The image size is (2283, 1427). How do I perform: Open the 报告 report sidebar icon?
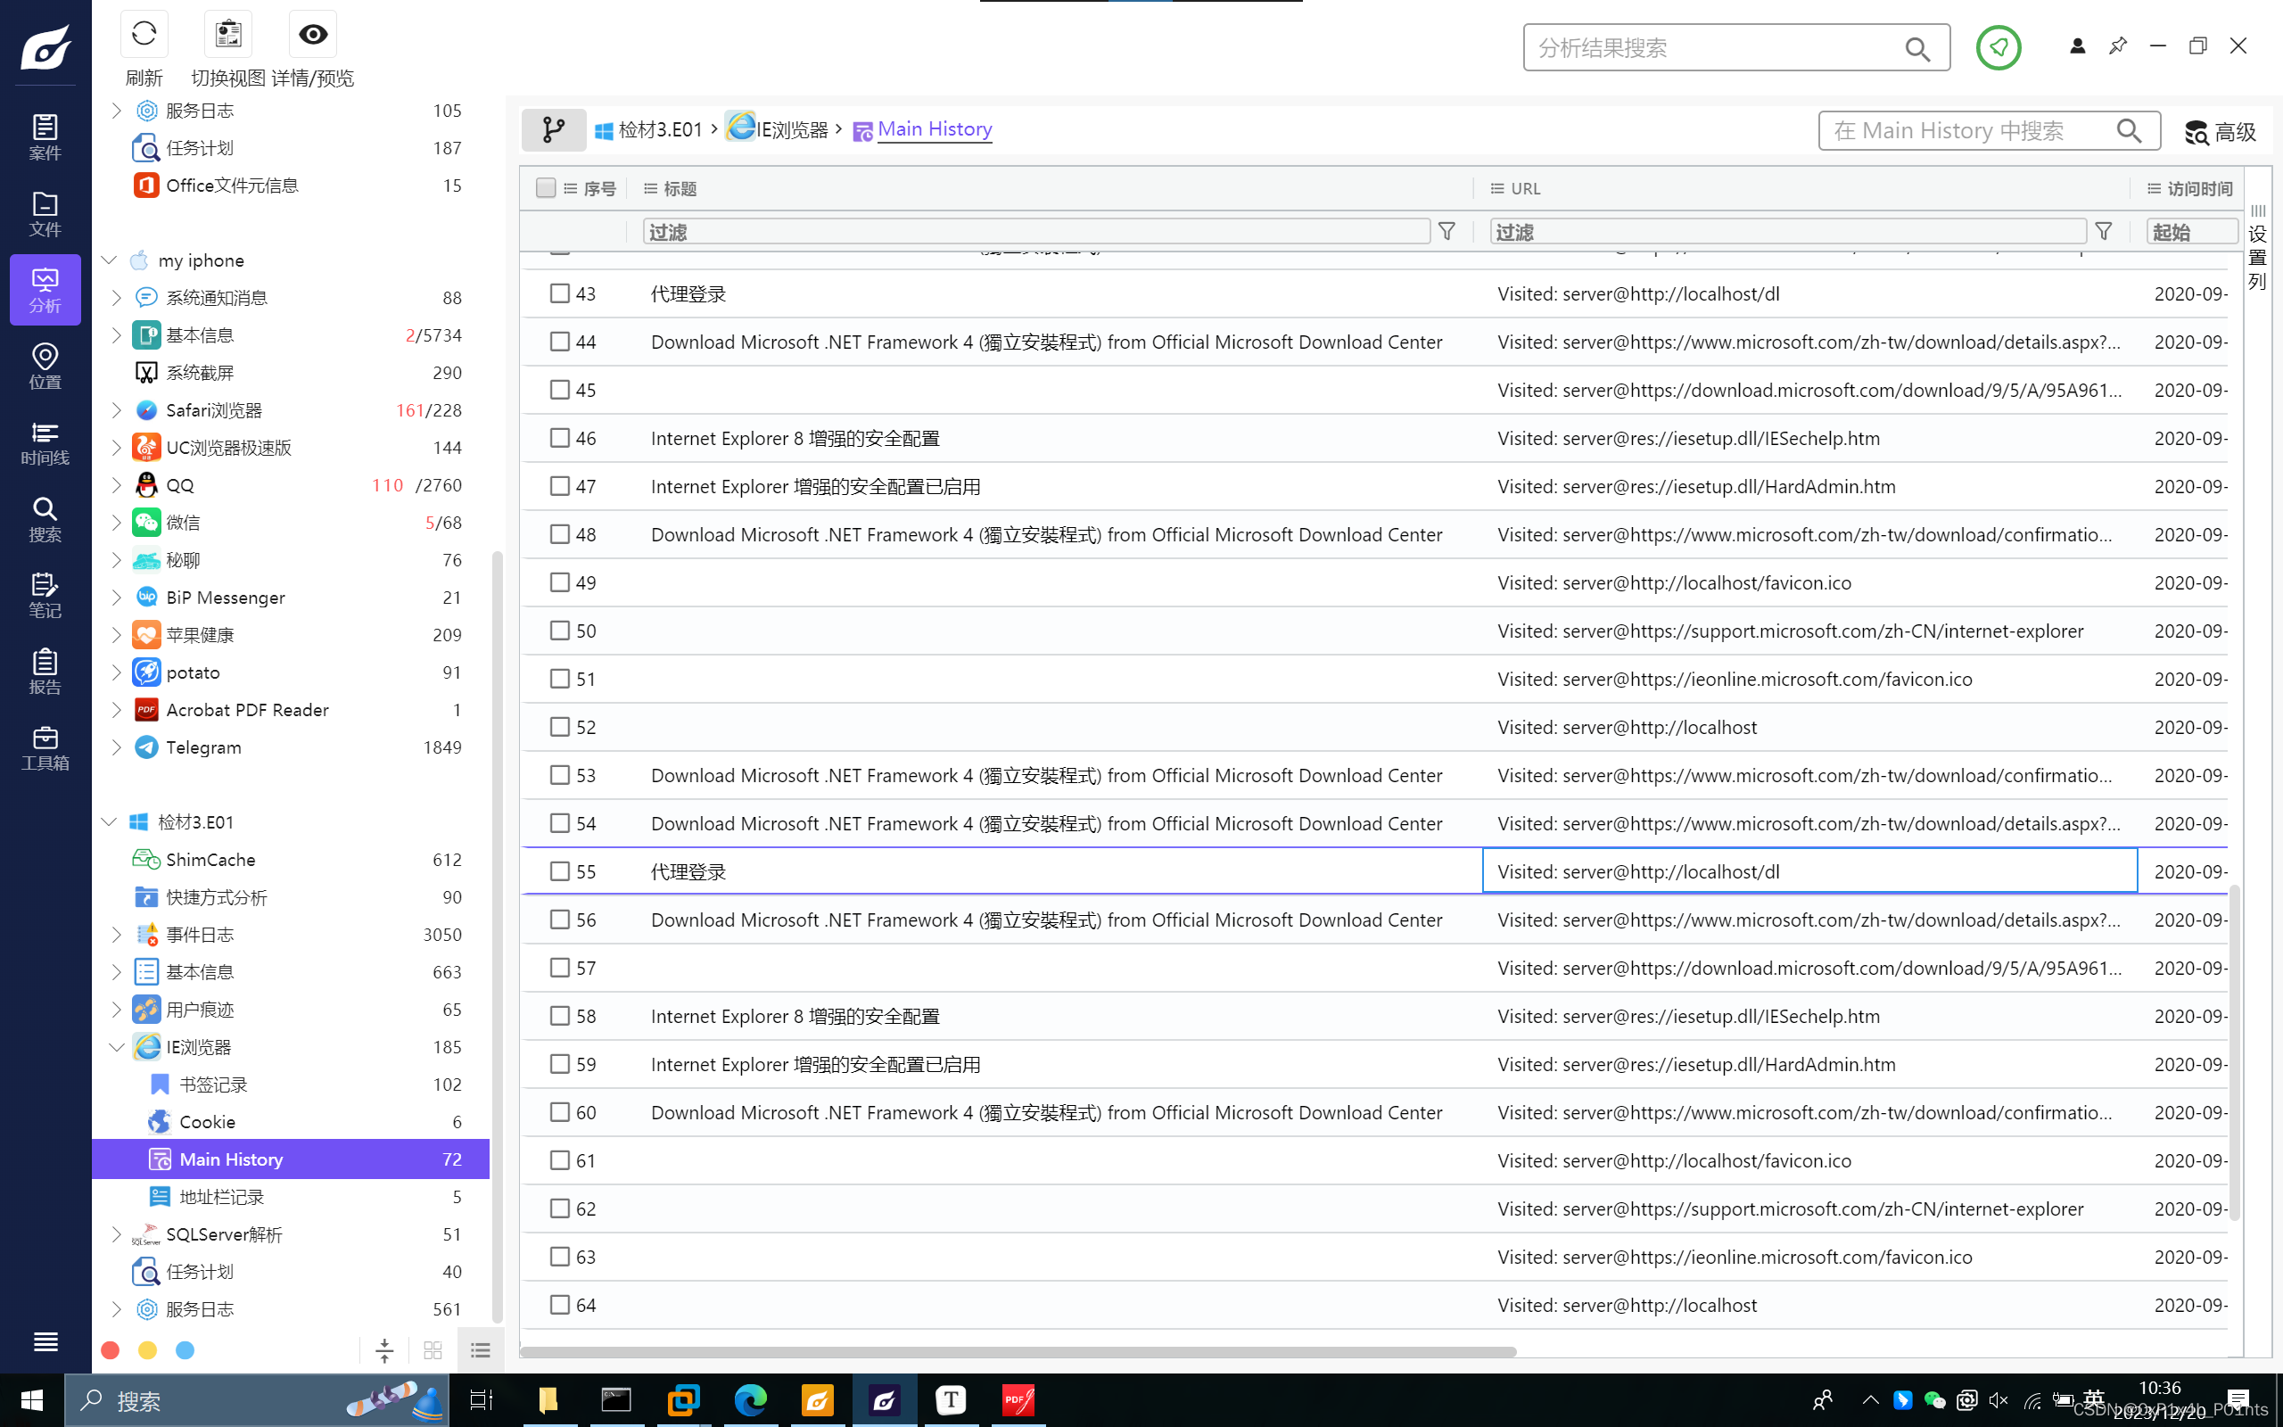(x=45, y=671)
